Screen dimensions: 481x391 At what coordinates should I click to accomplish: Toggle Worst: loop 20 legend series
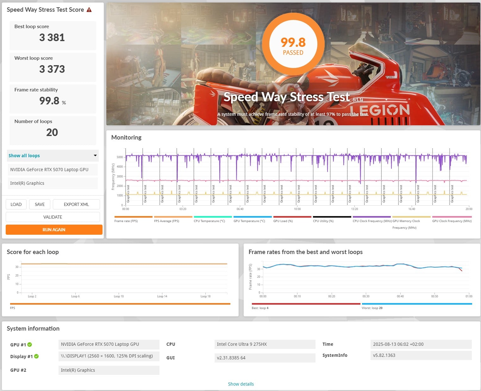(x=417, y=306)
